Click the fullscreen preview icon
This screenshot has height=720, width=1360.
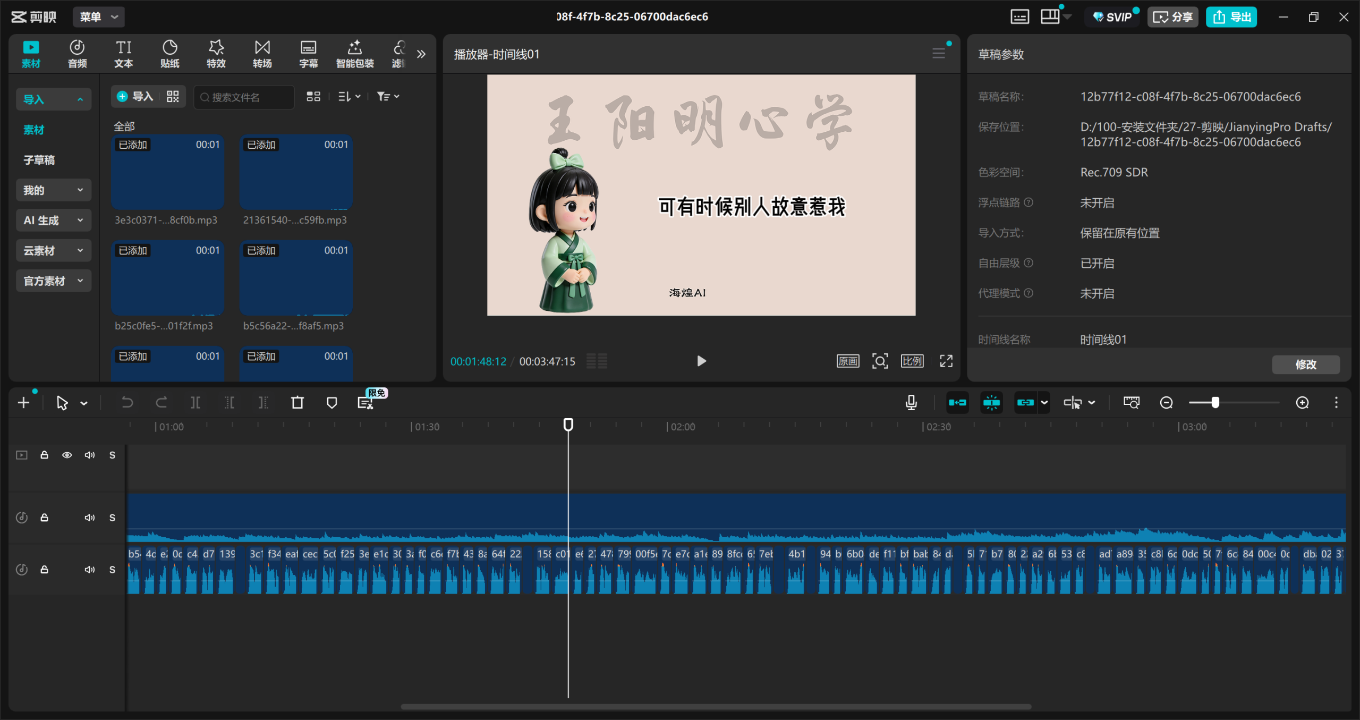pyautogui.click(x=946, y=361)
